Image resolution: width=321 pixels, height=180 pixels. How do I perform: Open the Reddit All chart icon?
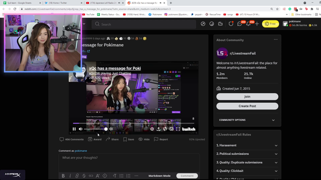[212, 24]
